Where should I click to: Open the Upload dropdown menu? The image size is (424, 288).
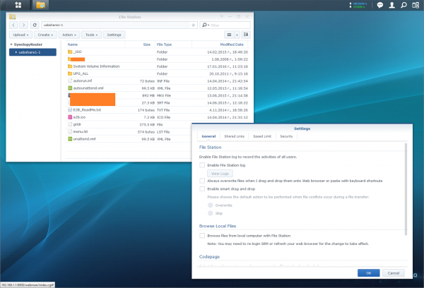pyautogui.click(x=20, y=35)
